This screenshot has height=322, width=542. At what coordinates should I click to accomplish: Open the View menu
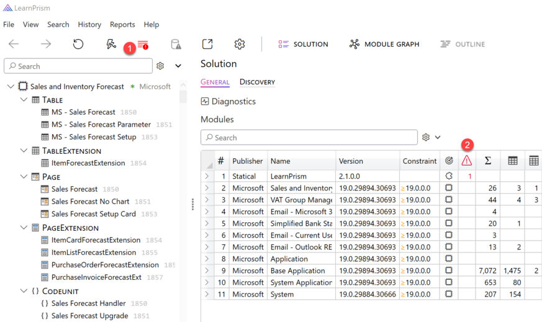click(31, 25)
